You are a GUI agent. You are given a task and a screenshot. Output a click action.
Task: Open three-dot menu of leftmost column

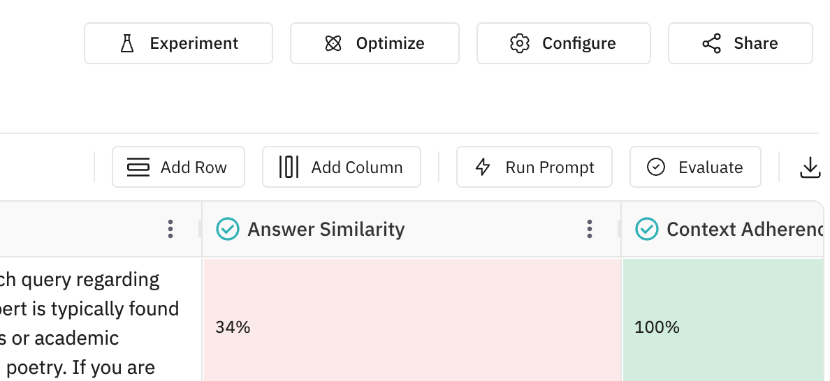pyautogui.click(x=170, y=229)
